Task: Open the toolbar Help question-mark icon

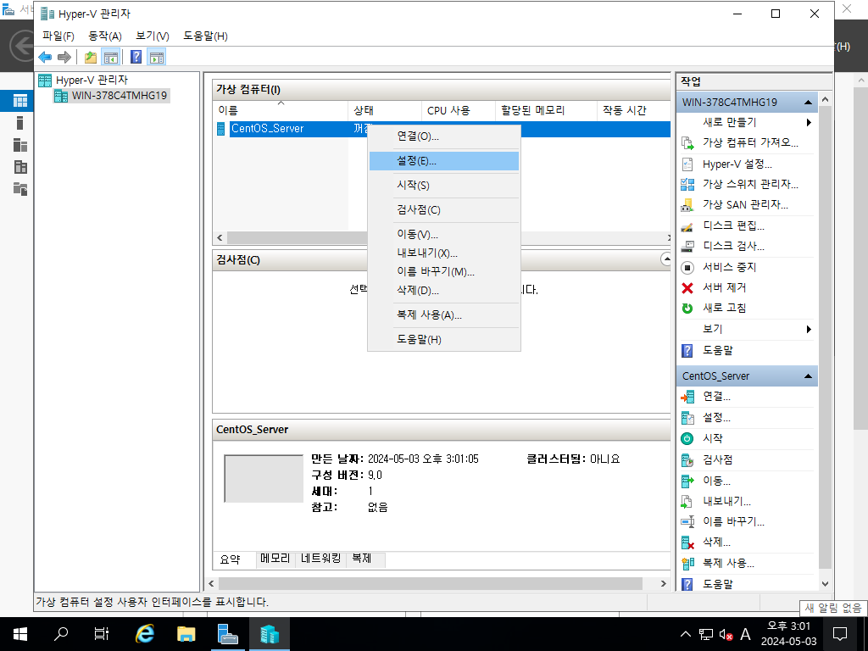Action: [x=136, y=57]
